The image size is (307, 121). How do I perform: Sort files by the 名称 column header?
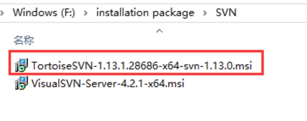[x=24, y=40]
